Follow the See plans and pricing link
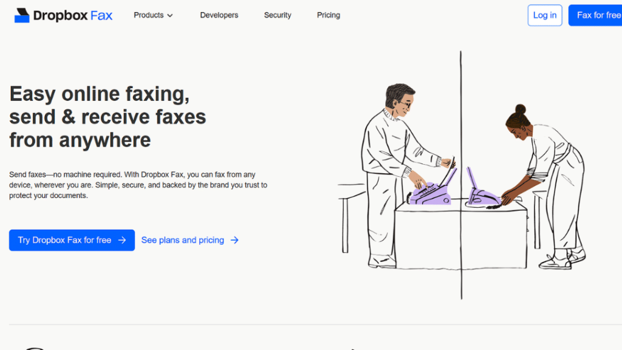The height and width of the screenshot is (350, 622). pyautogui.click(x=190, y=240)
